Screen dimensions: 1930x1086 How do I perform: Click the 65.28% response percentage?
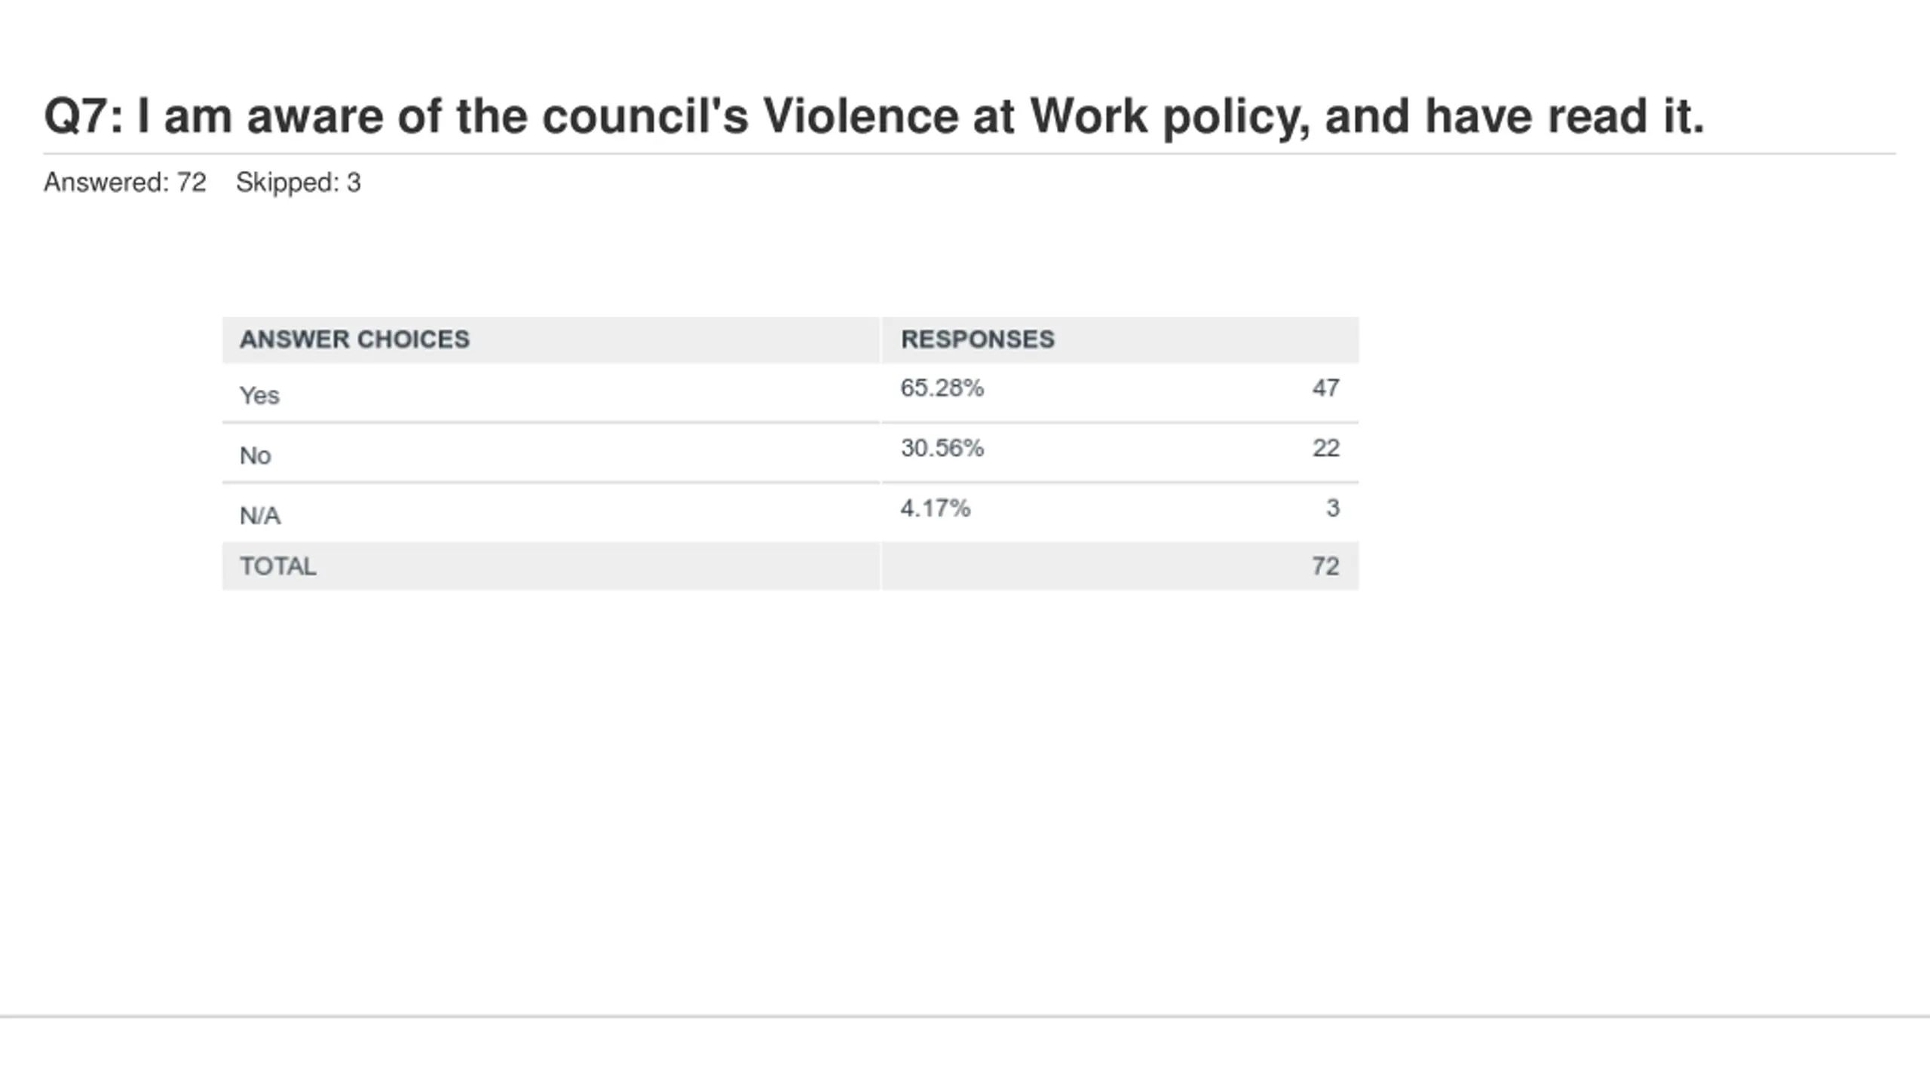point(942,388)
